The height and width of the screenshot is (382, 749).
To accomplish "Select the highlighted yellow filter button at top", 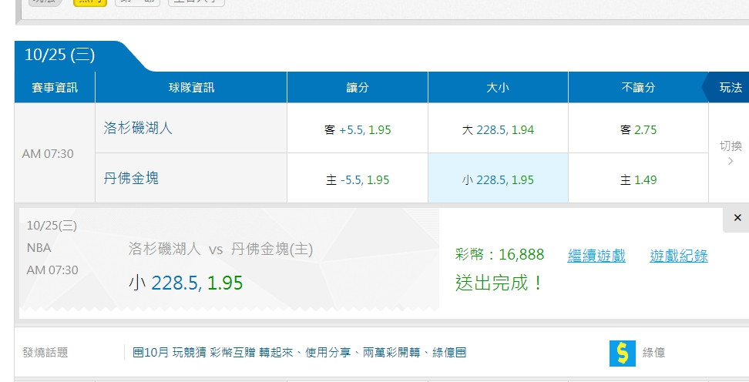I will (90, 2).
